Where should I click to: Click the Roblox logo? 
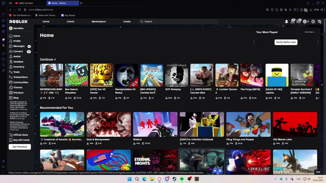pyautogui.click(x=18, y=22)
